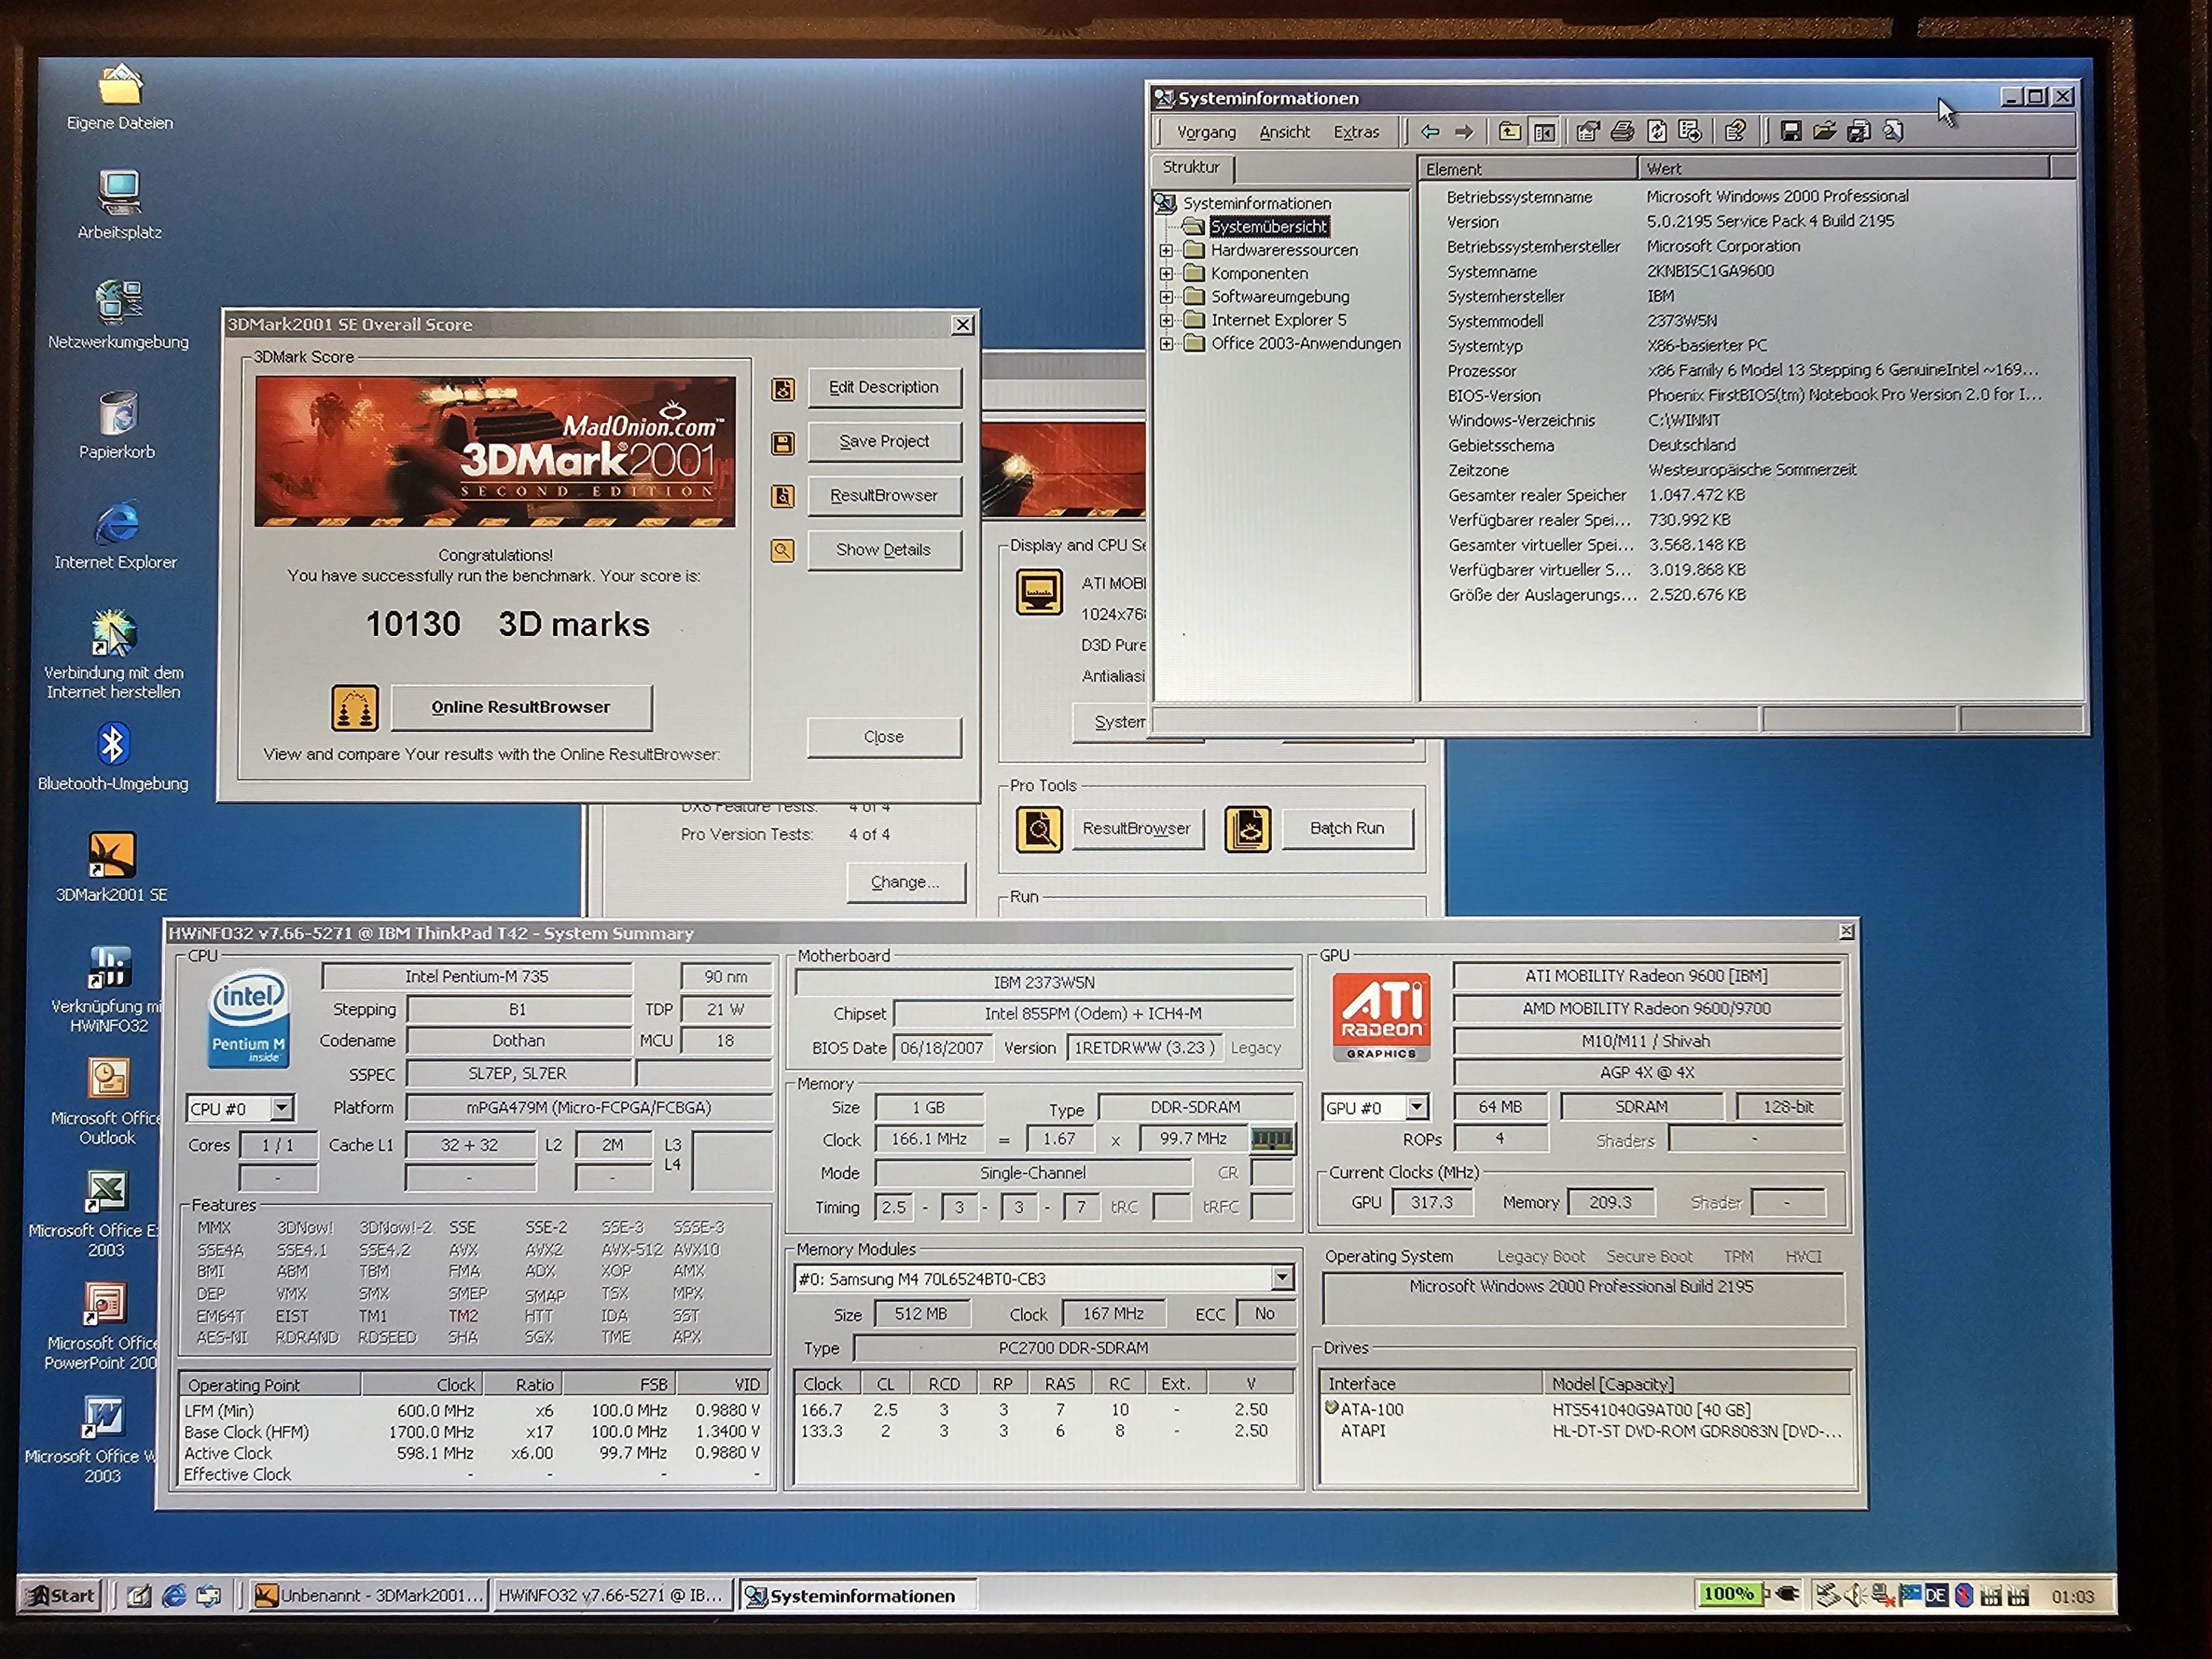Screen dimensions: 2212x1659
Task: Open the Extras menu
Action: (1356, 132)
